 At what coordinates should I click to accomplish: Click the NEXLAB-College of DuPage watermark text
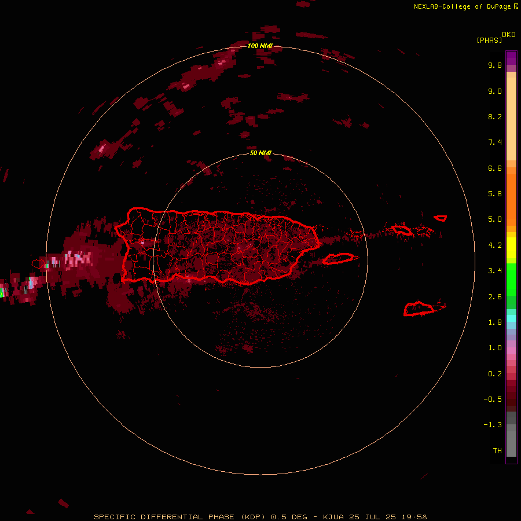(x=465, y=6)
